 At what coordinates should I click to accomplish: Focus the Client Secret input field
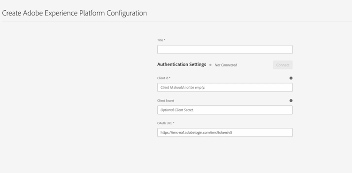[225, 110]
